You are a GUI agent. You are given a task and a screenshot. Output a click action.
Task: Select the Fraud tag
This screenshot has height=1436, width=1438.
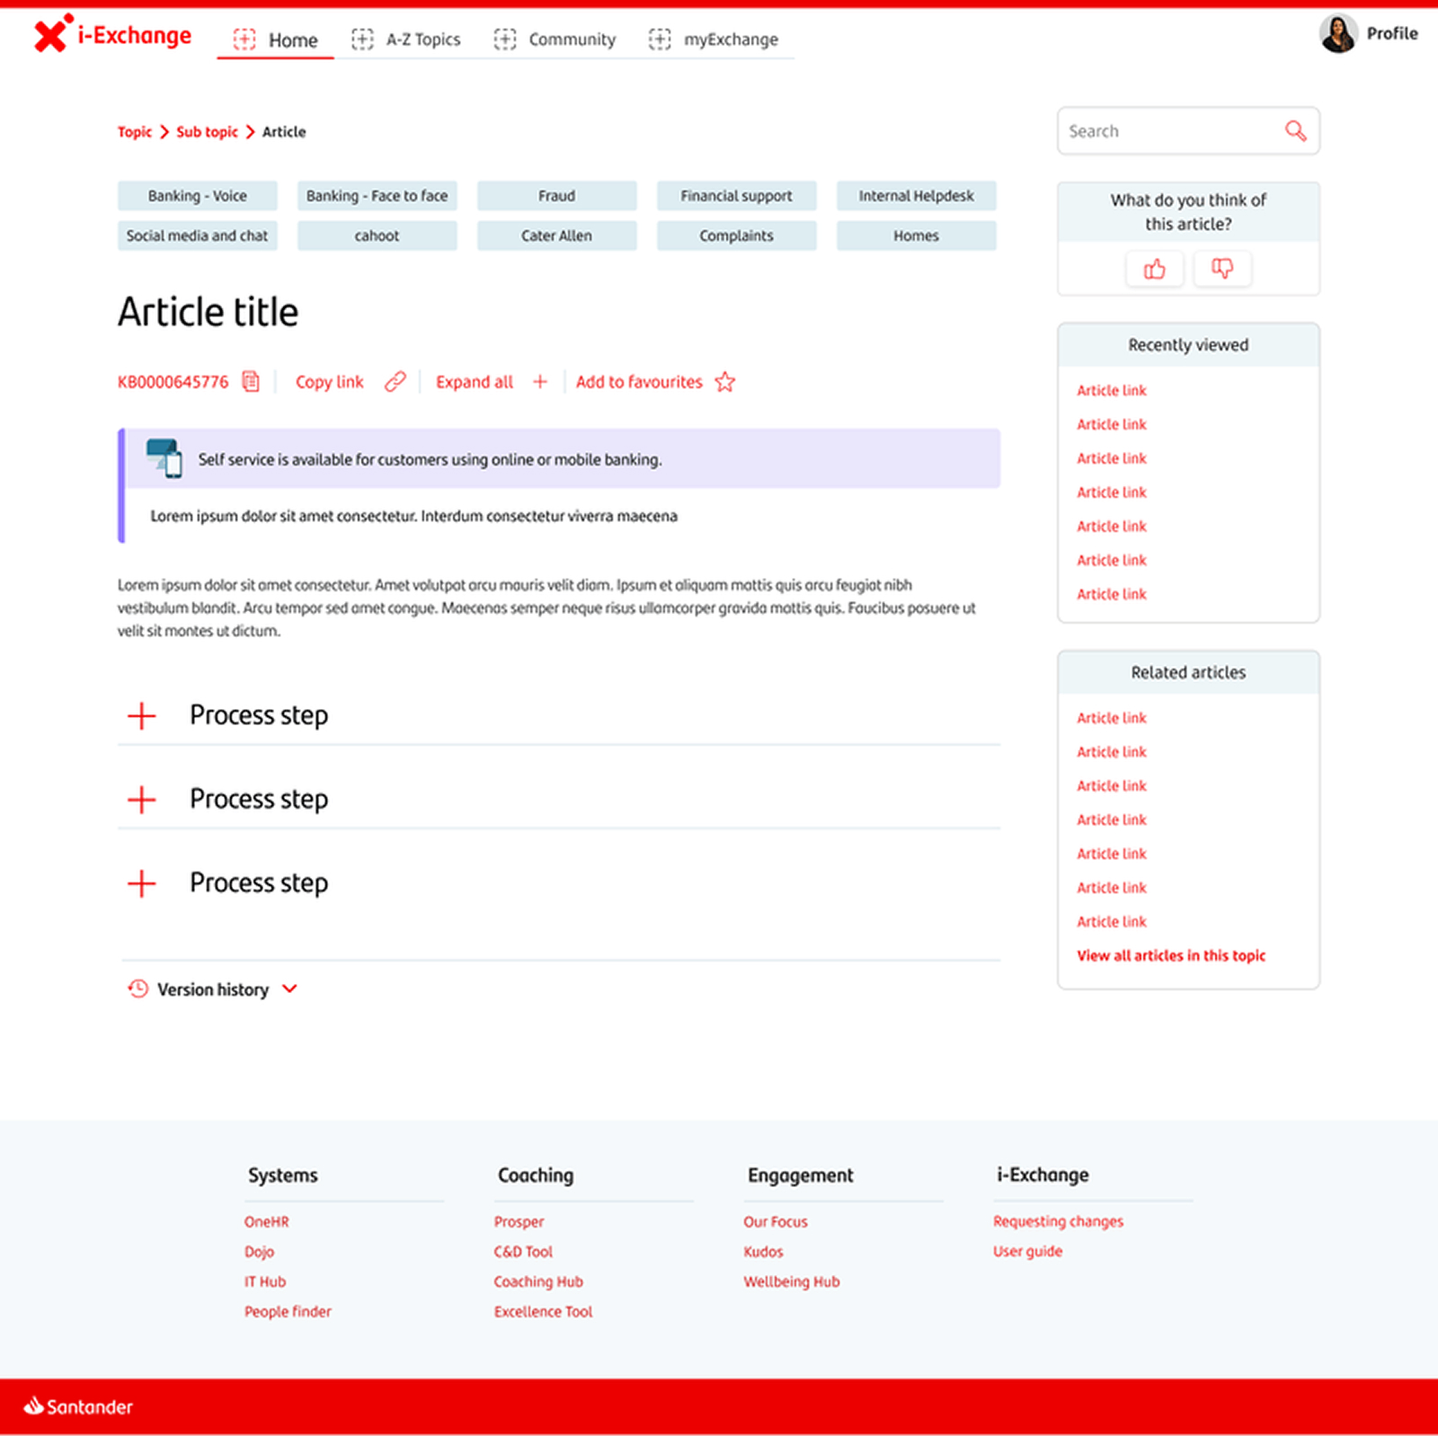[x=557, y=196]
